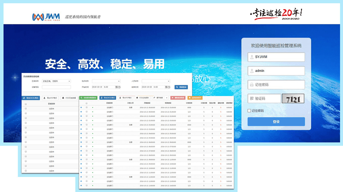This screenshot has height=192, width=343.
Task: Click the calendar icon beside the 2016-10-19 start time
Action: pos(116,87)
